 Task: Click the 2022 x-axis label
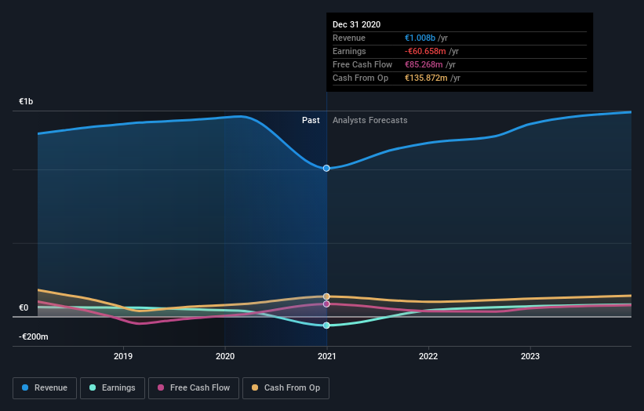click(x=428, y=356)
